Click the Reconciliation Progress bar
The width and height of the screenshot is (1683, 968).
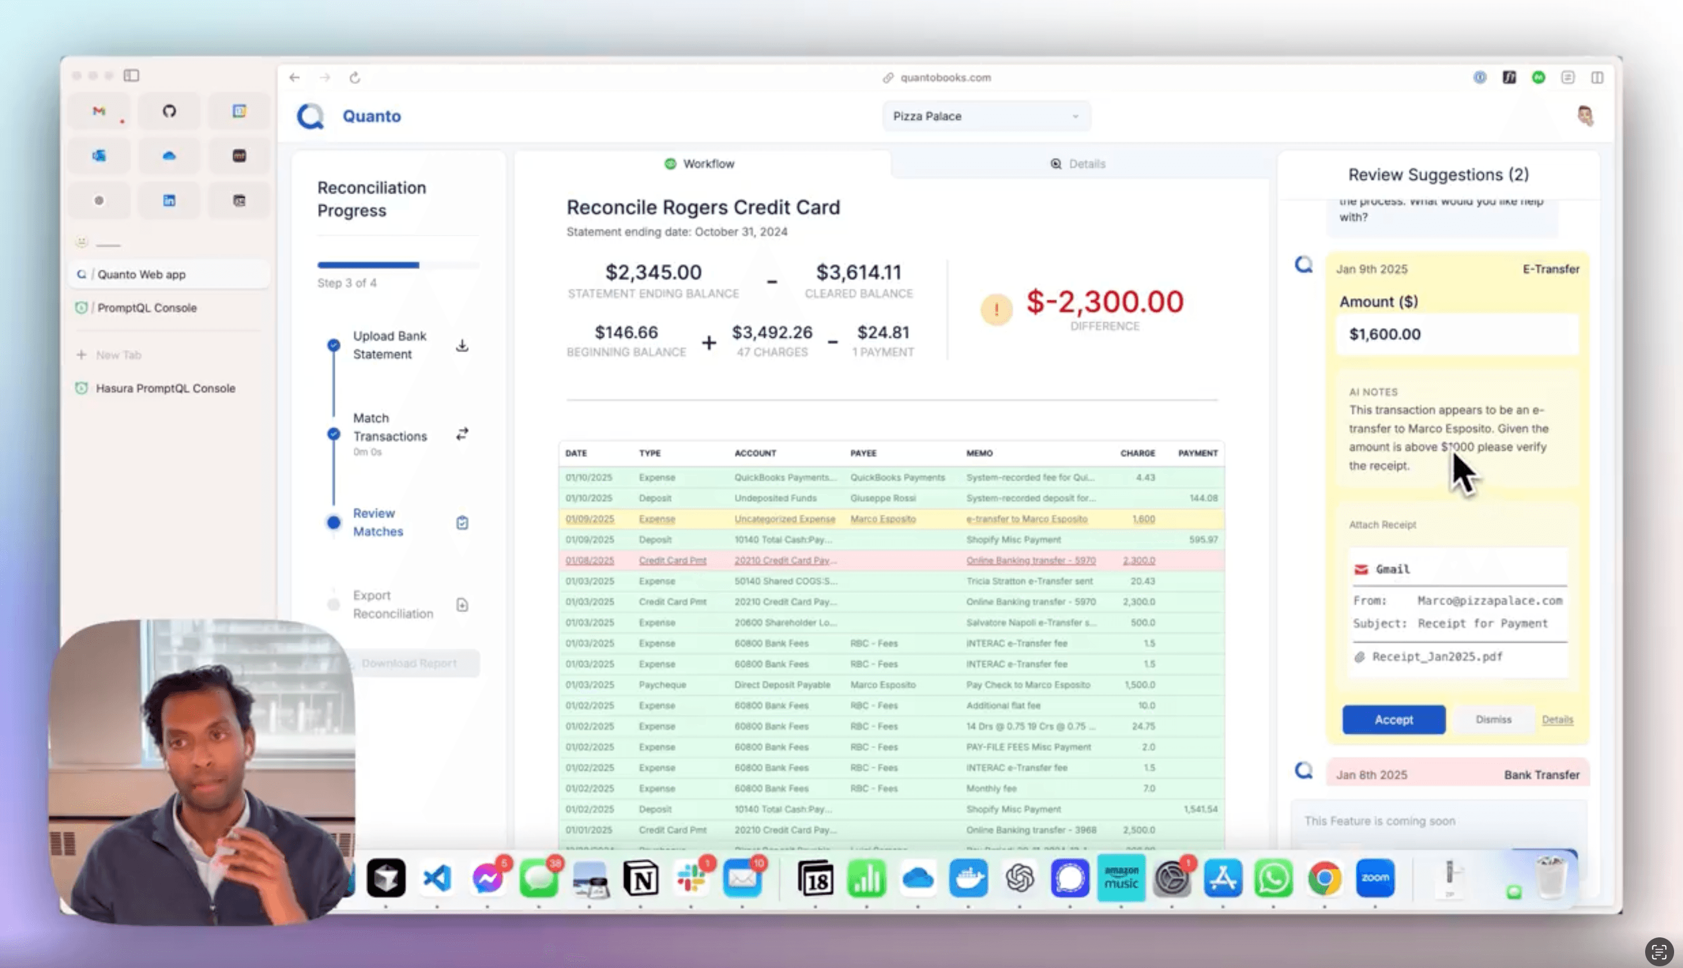397,265
